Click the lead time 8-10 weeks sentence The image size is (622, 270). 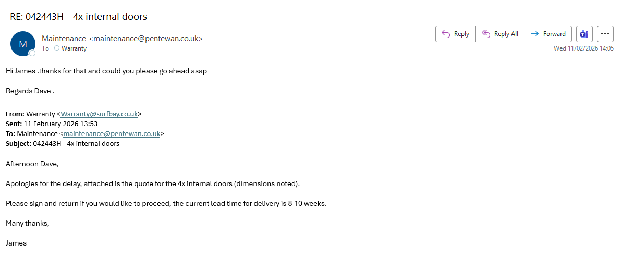point(166,203)
